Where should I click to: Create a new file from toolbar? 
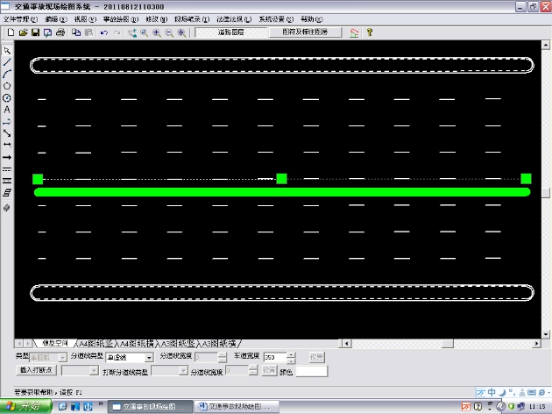point(11,32)
